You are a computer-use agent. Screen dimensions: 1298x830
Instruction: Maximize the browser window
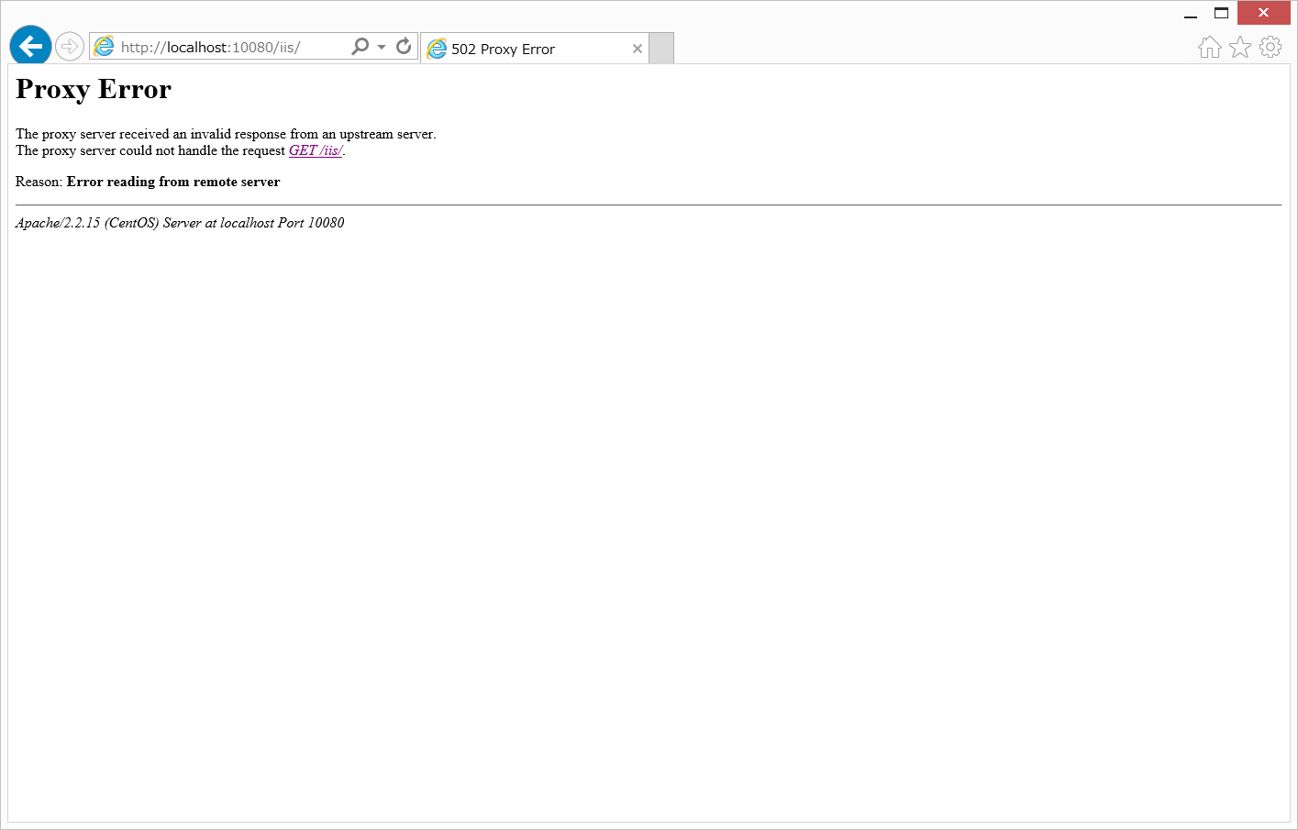[x=1220, y=13]
